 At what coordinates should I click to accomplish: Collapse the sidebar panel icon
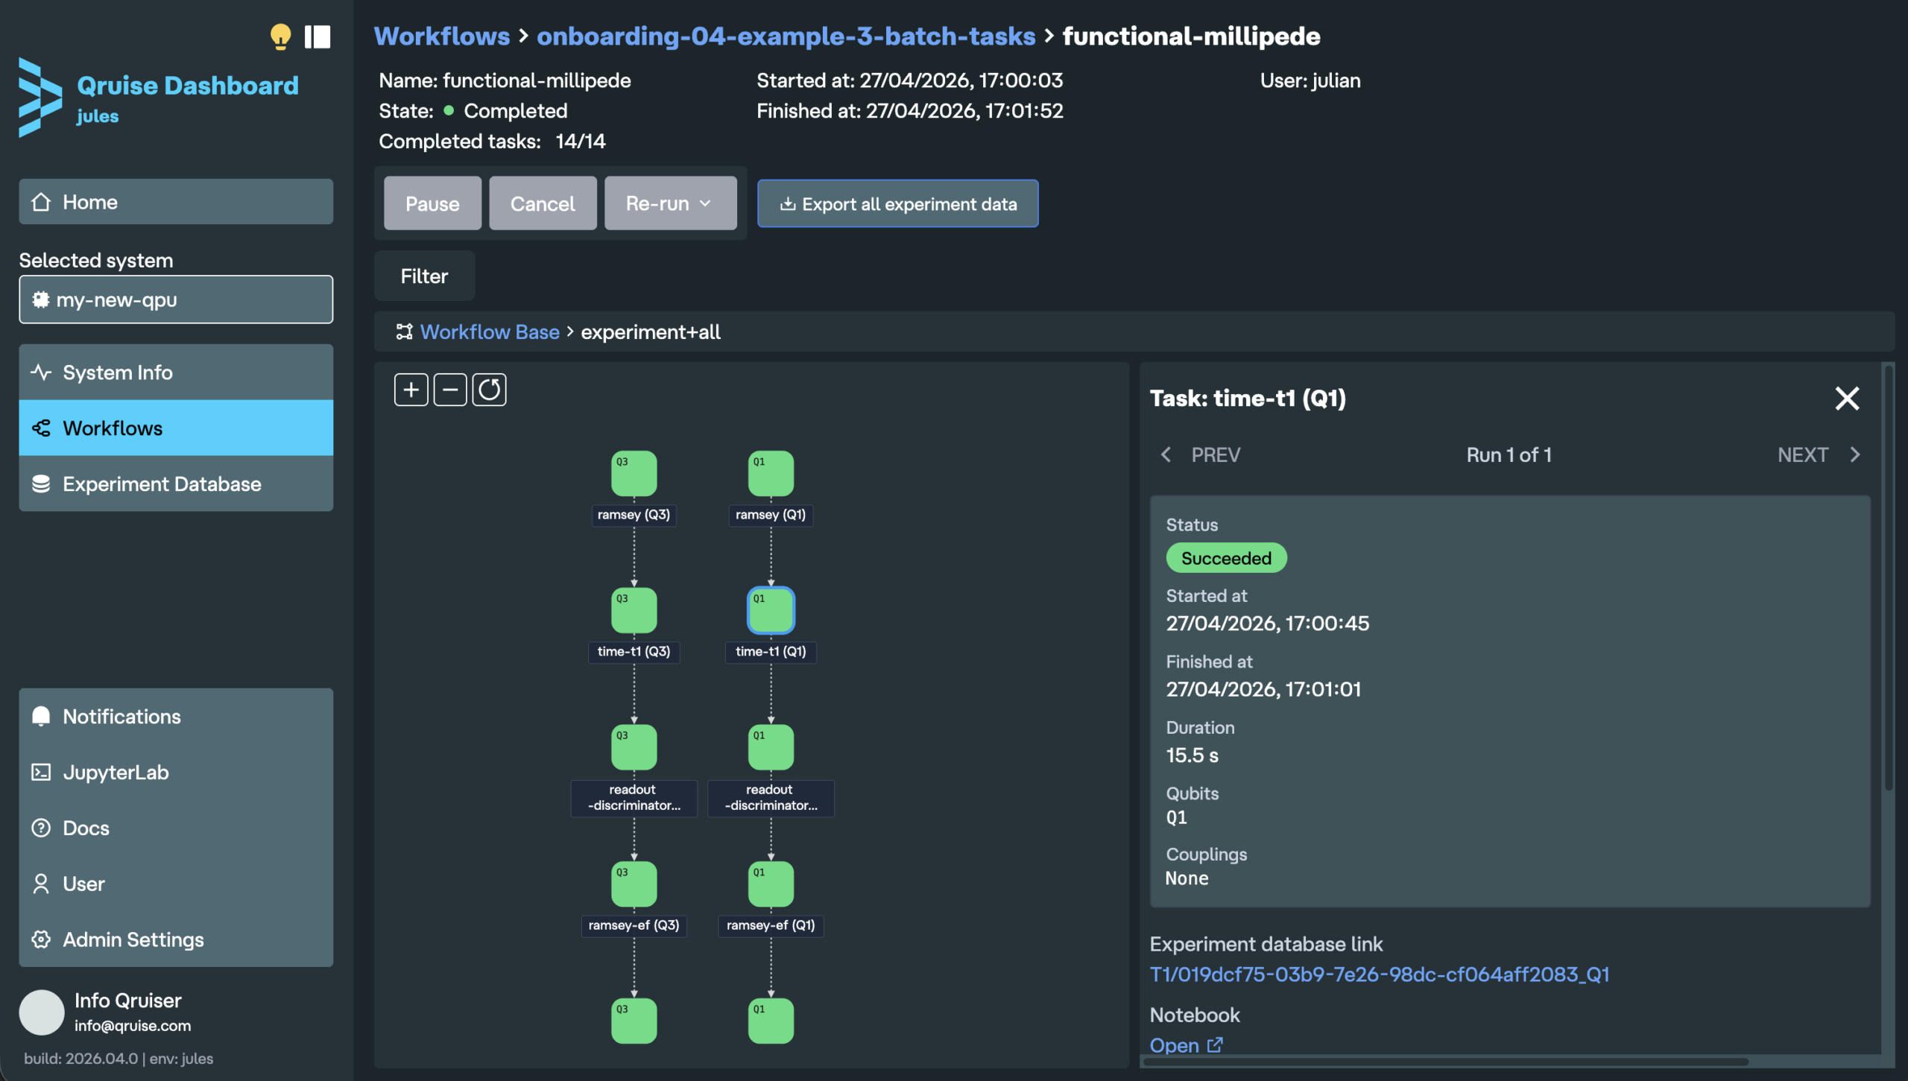pos(318,37)
